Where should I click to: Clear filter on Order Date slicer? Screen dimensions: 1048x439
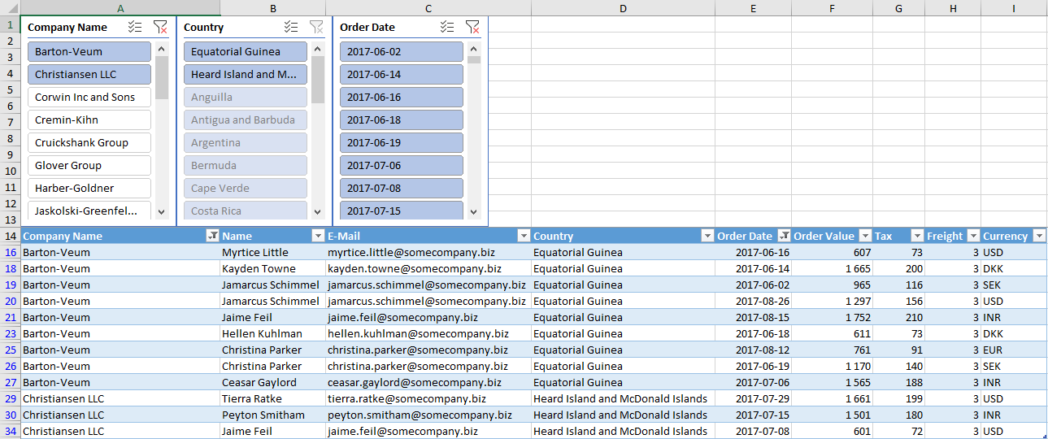click(472, 27)
